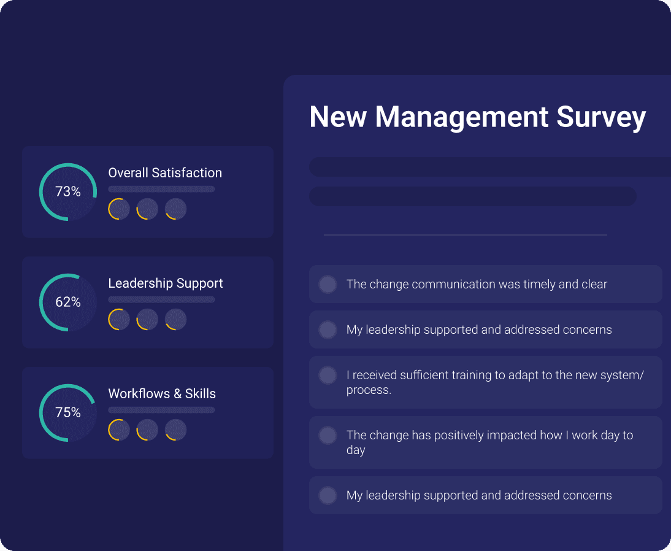The image size is (671, 551).
Task: Click second mini circle under Leadership Support
Action: [147, 320]
